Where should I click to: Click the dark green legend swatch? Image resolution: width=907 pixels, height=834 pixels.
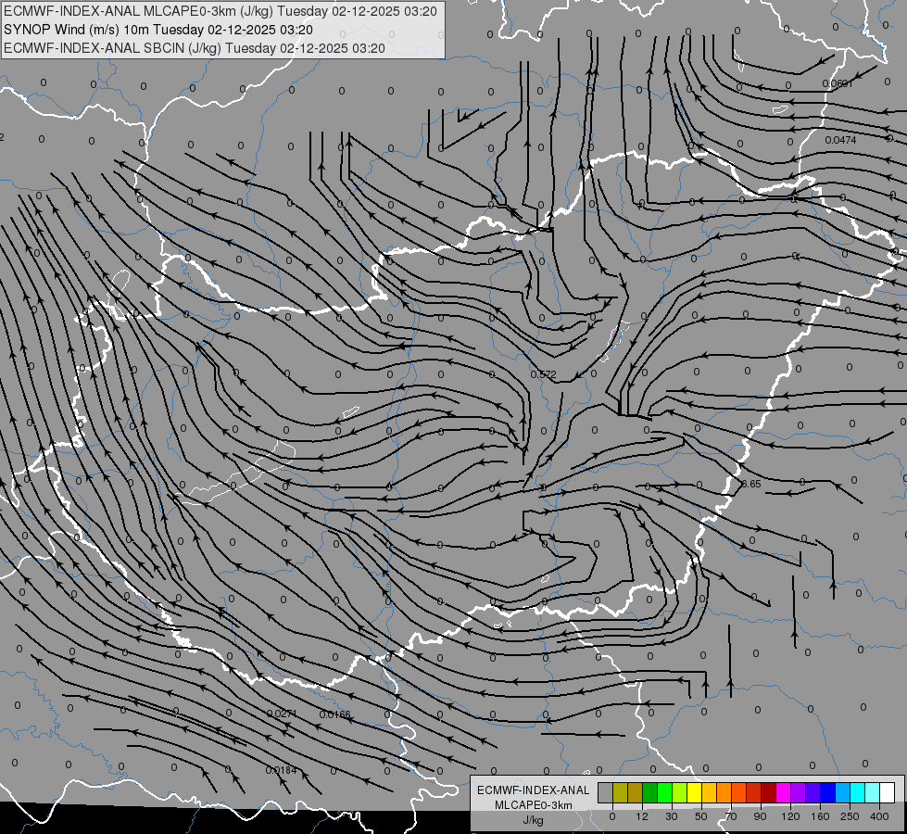[649, 792]
